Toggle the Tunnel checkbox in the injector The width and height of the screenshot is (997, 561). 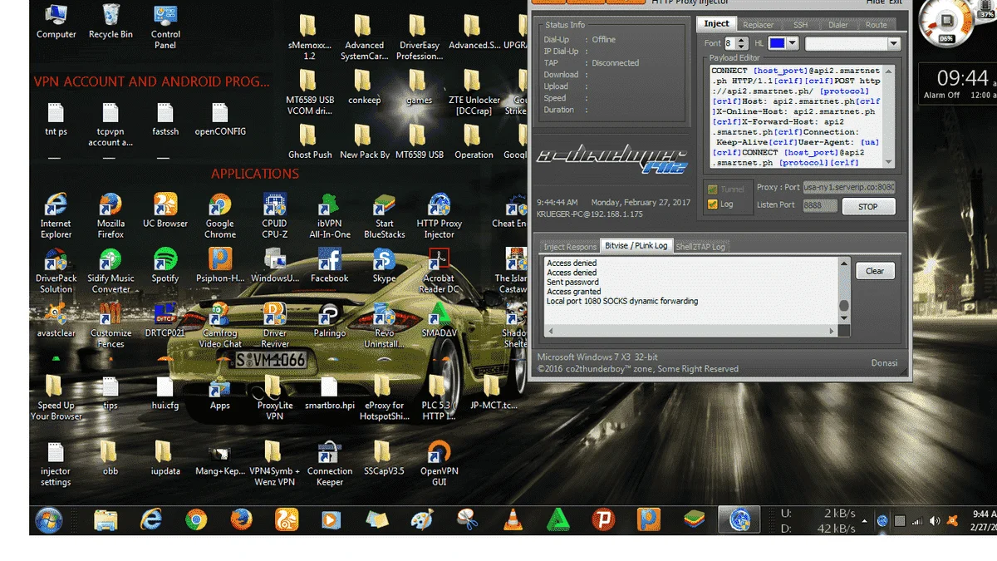pyautogui.click(x=724, y=189)
